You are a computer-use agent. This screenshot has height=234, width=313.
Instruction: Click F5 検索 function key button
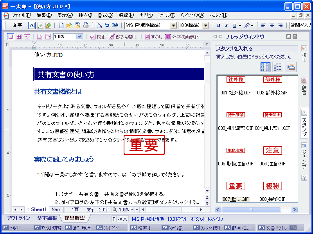click(141, 228)
